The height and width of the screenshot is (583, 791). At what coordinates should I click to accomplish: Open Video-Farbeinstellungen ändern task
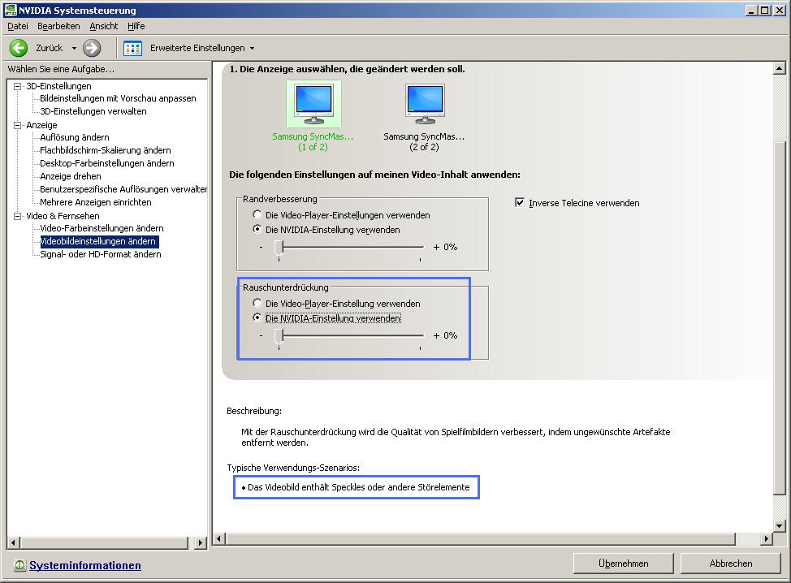coord(102,228)
